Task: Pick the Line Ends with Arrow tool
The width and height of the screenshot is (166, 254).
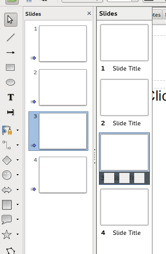Action: [10, 53]
